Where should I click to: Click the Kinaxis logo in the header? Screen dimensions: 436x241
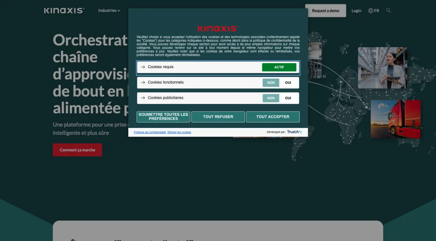(x=64, y=11)
